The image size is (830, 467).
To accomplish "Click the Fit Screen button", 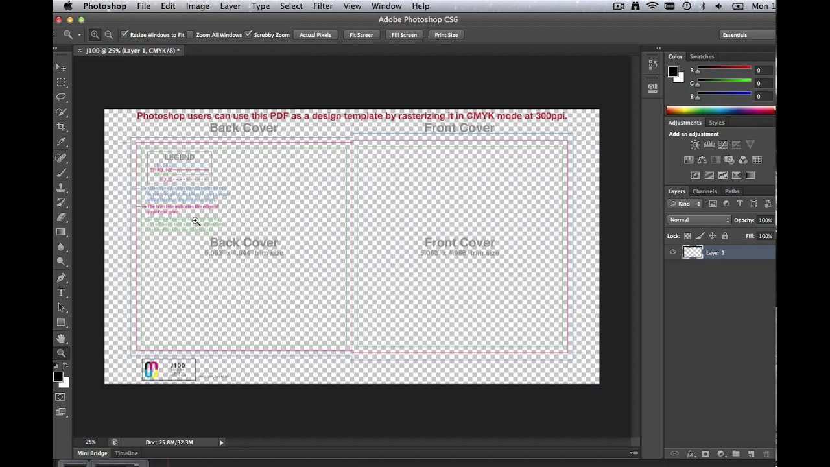I will (361, 35).
